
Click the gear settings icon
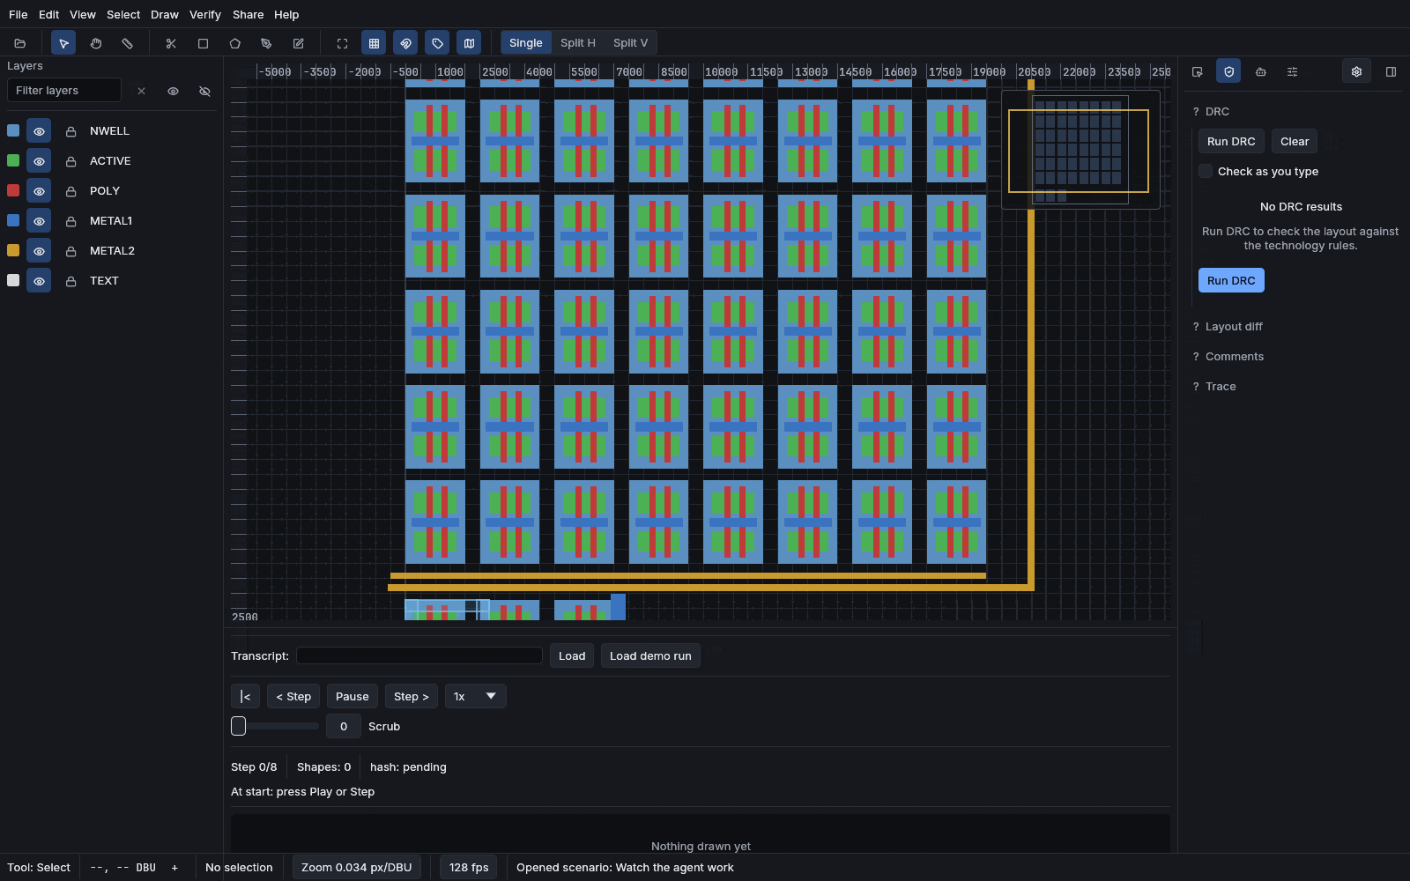click(1356, 71)
